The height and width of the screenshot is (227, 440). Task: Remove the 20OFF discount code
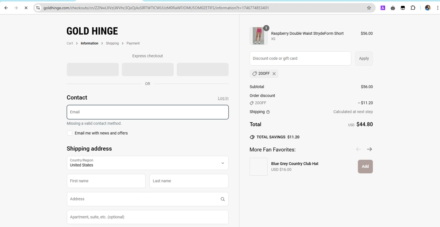[x=274, y=74]
